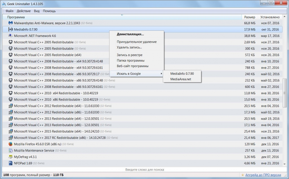Open the Помощь menu
This screenshot has width=289, height=179.
[49, 11]
